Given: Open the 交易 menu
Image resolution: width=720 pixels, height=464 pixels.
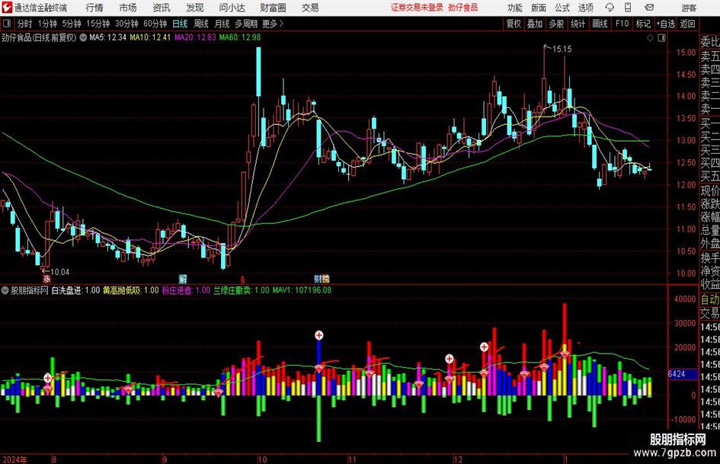Looking at the screenshot, I should point(310,8).
